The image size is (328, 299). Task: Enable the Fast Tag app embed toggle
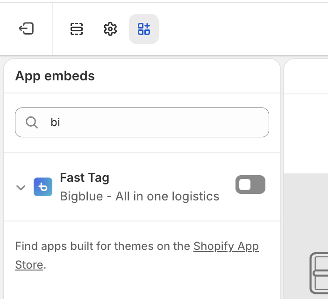tap(250, 185)
